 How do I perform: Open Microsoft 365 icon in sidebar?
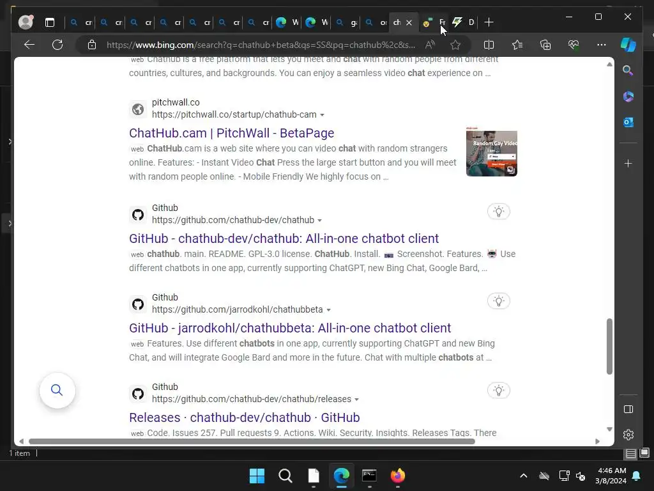(x=628, y=97)
